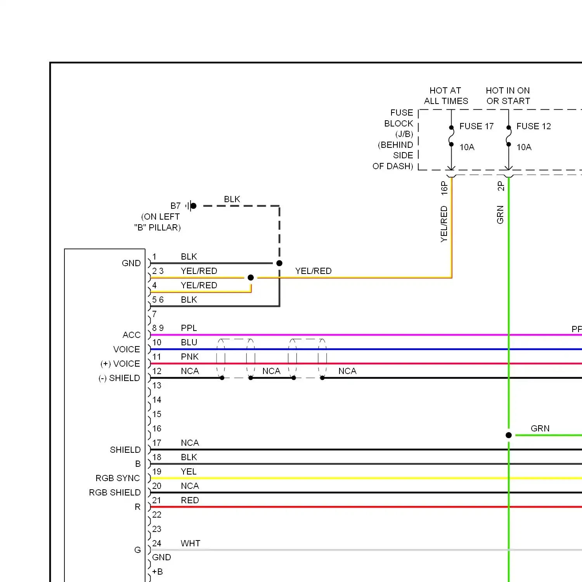
Task: Click the "BLK" label on the dashed wire
Action: 232,199
